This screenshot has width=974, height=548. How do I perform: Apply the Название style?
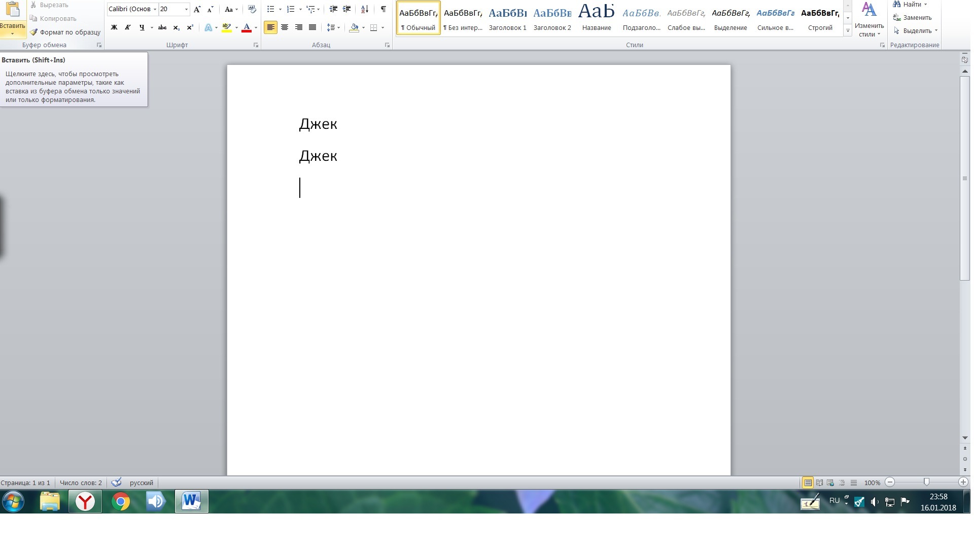coord(596,18)
